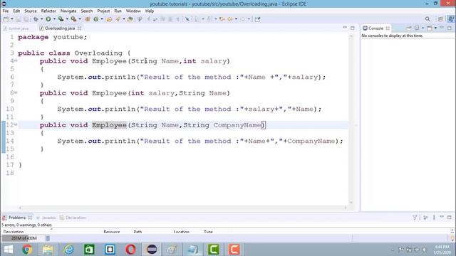The width and height of the screenshot is (456, 256).
Task: Click the Display Selected Console icon
Action: (417, 28)
